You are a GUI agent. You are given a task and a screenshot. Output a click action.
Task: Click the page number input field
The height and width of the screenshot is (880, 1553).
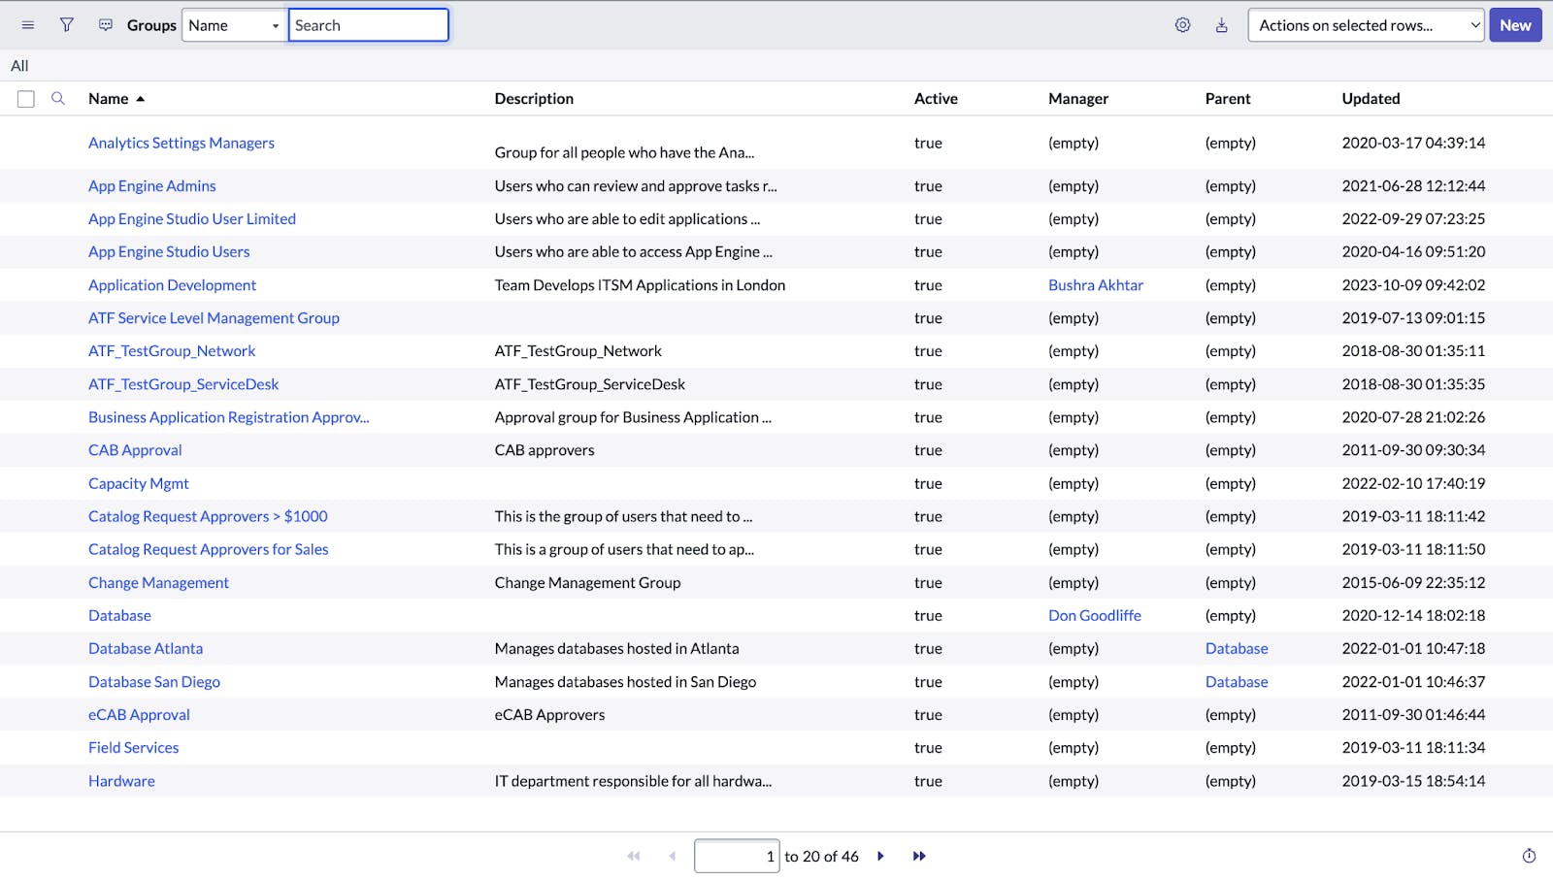736,856
